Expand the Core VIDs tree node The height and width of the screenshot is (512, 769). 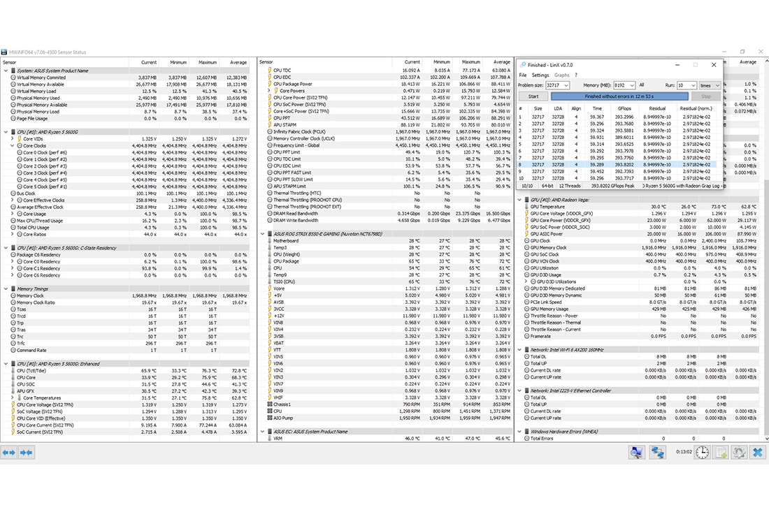(13, 138)
